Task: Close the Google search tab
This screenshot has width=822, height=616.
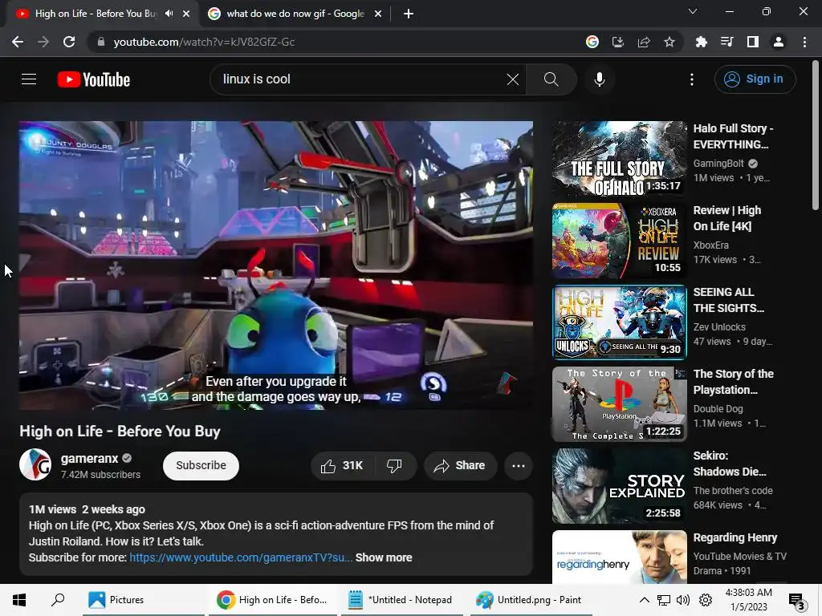Action: (378, 14)
